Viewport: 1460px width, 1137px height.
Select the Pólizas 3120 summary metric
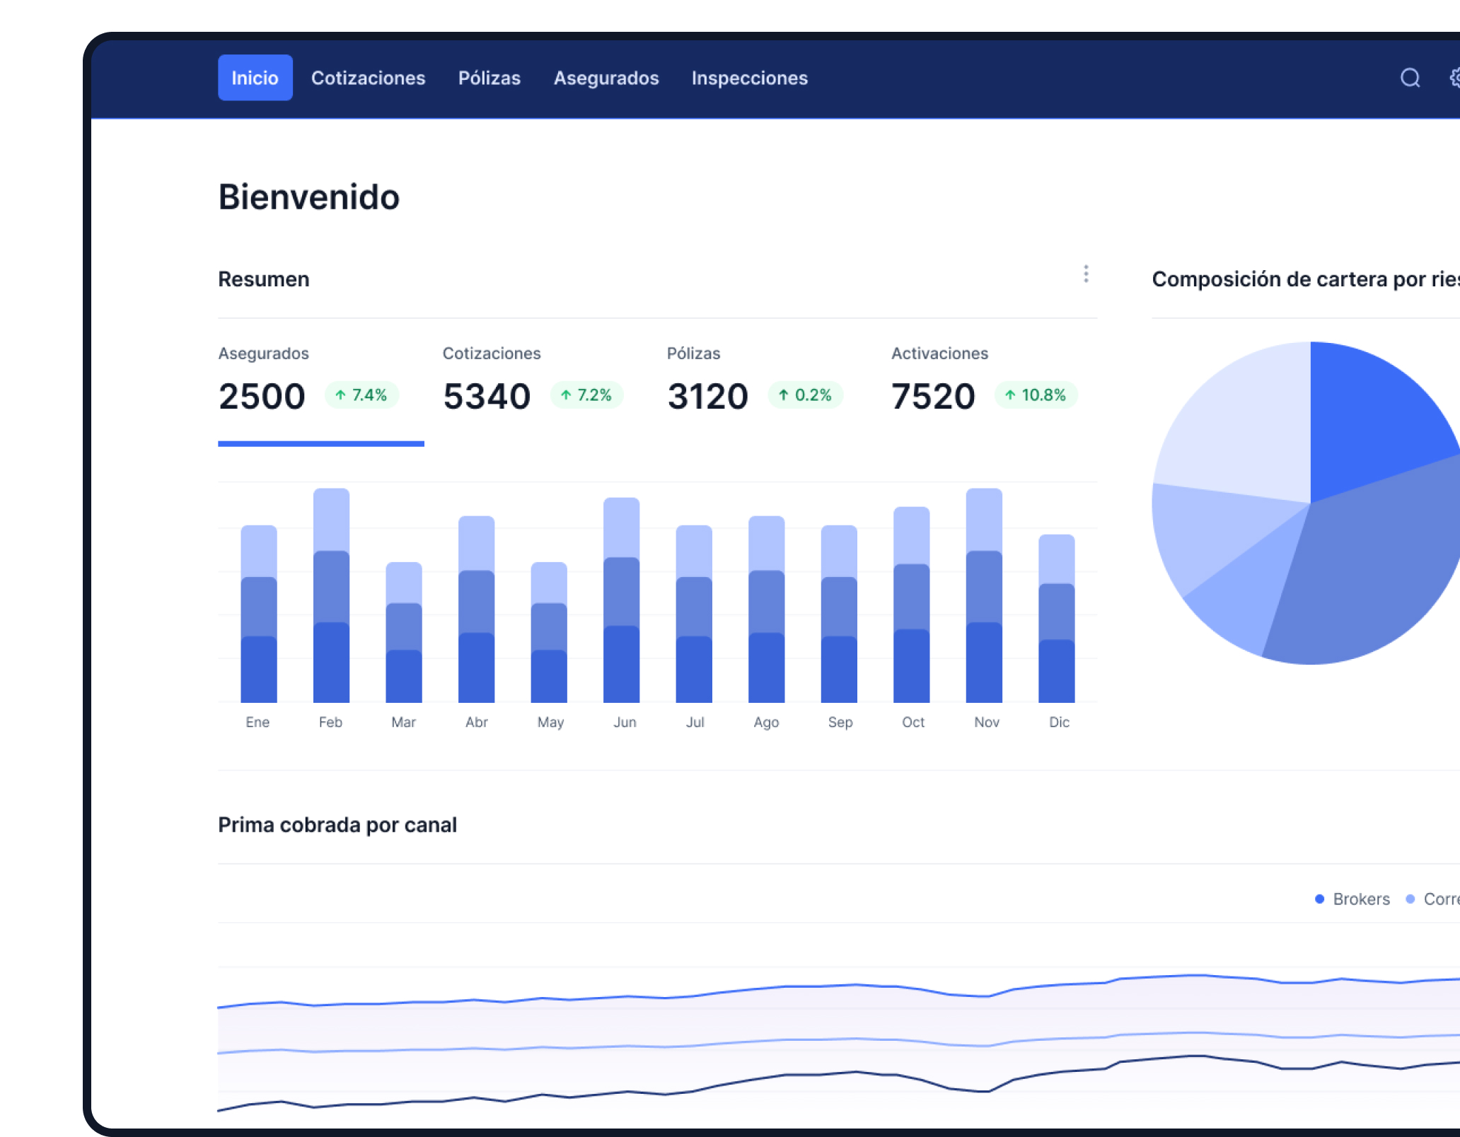click(707, 395)
